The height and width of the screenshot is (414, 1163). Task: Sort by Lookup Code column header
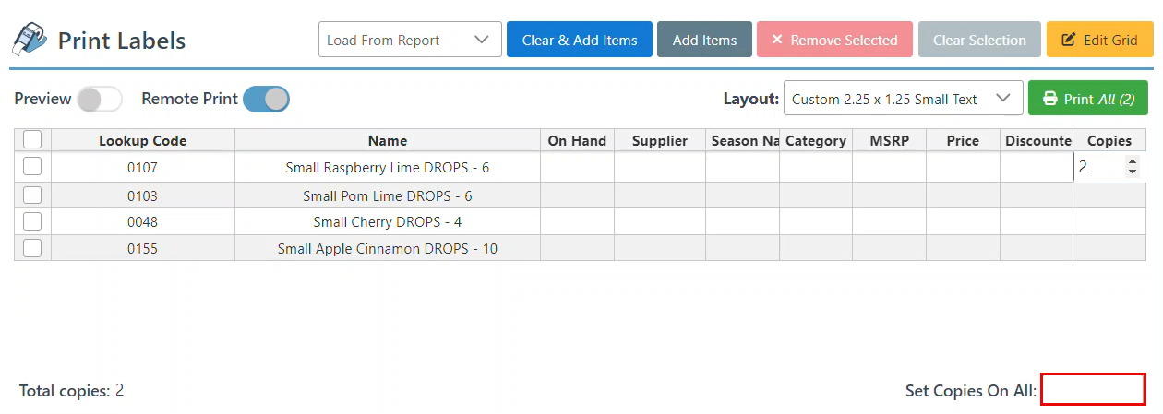pyautogui.click(x=143, y=140)
